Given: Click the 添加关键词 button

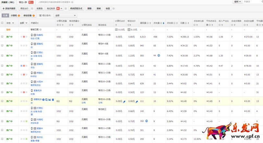Looking at the screenshot, I should [9, 8].
